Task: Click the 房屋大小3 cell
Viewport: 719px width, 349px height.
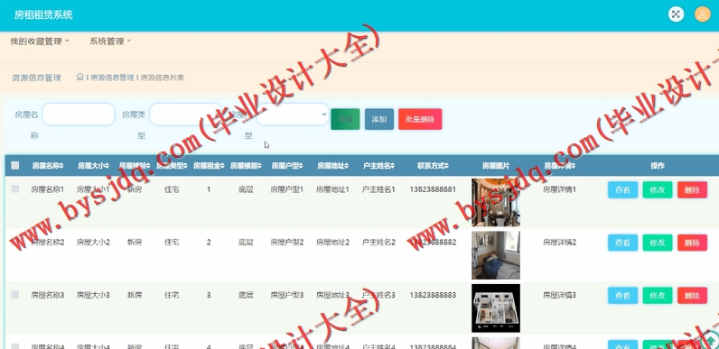Action: 93,295
